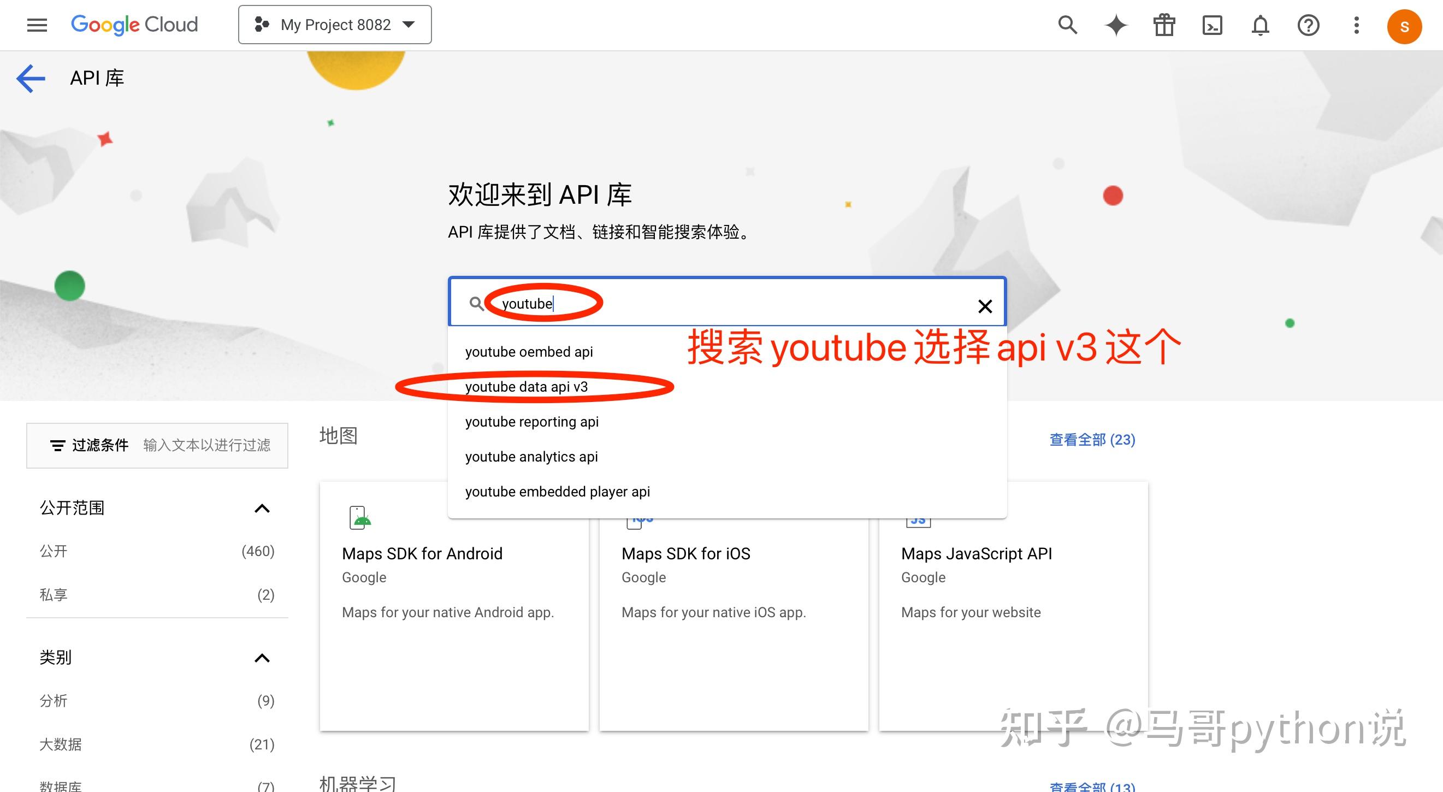The width and height of the screenshot is (1443, 792).
Task: Select 私享 (2) filter option
Action: point(53,594)
